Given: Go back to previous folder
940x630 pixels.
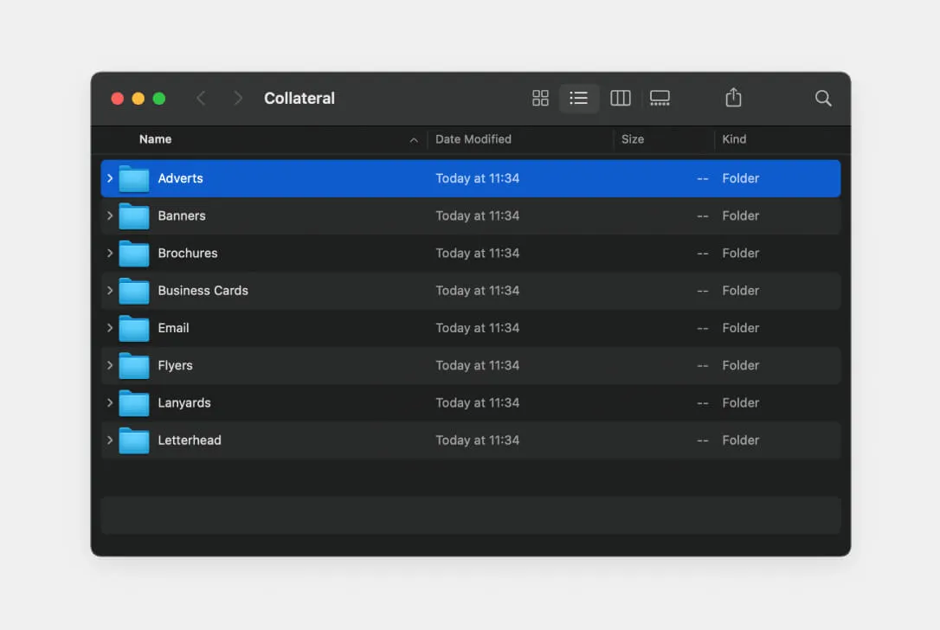Looking at the screenshot, I should (202, 99).
